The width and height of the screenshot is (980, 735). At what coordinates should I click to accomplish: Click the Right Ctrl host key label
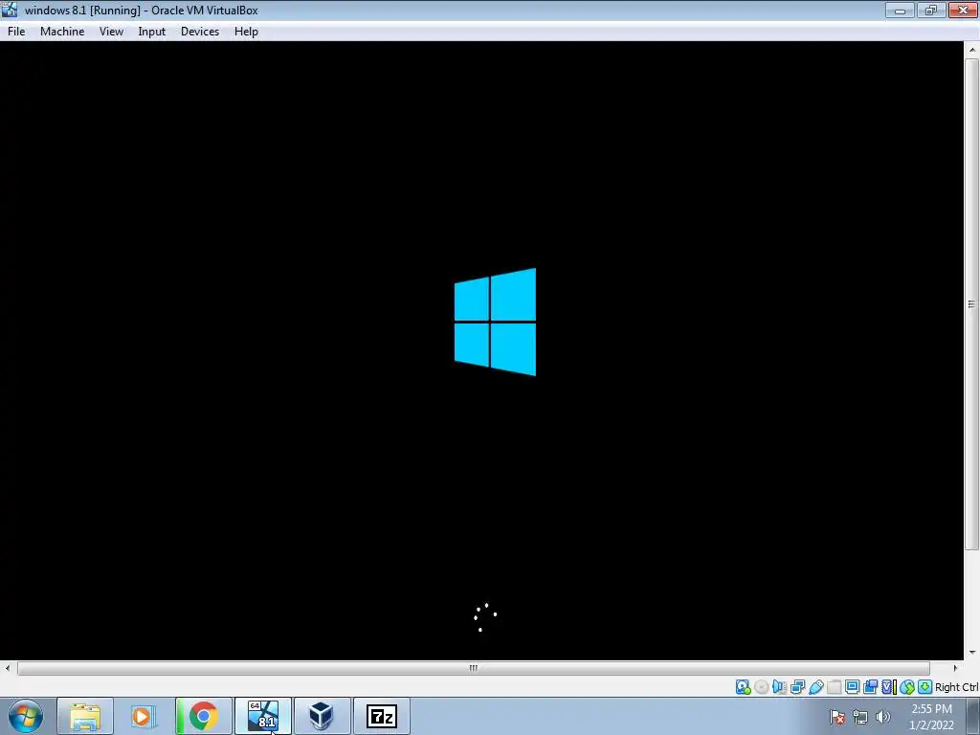(956, 687)
